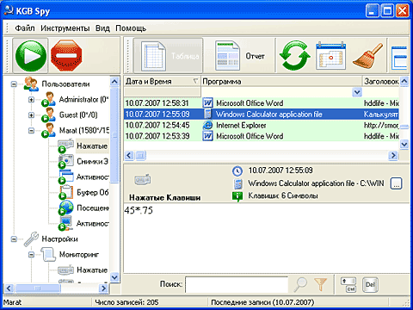Open the Инструменты menu
The height and width of the screenshot is (310, 413).
tap(65, 28)
